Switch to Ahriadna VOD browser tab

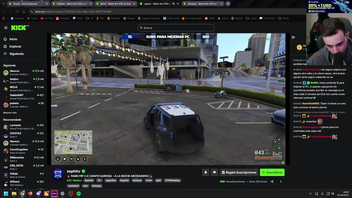click(x=203, y=4)
